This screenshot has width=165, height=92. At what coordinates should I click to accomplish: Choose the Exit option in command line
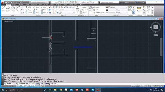pos(43,84)
